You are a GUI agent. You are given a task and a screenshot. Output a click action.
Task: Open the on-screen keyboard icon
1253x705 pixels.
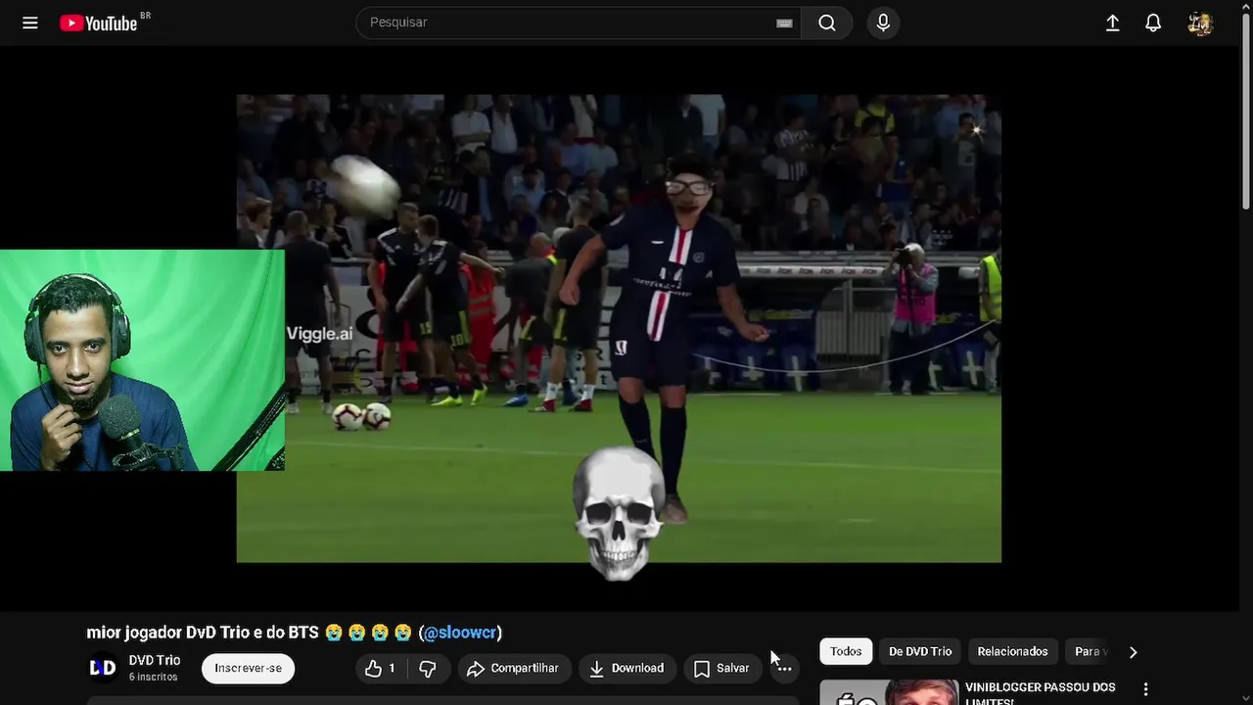point(784,23)
